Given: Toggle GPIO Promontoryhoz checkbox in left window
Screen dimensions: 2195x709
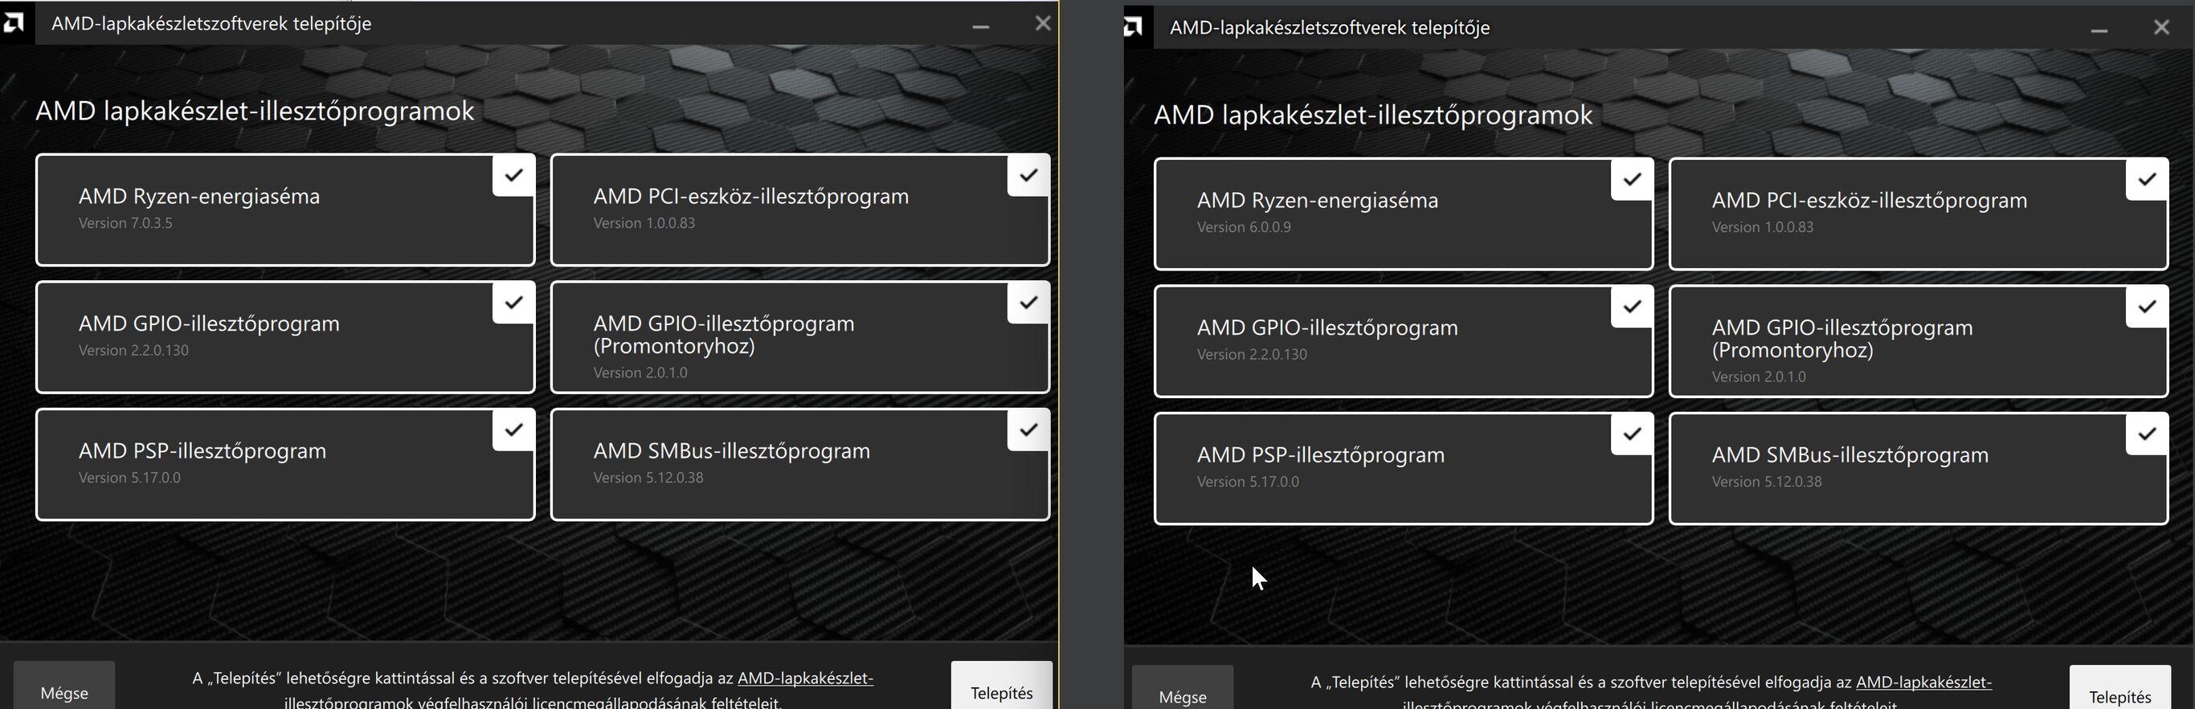Looking at the screenshot, I should click(1028, 302).
